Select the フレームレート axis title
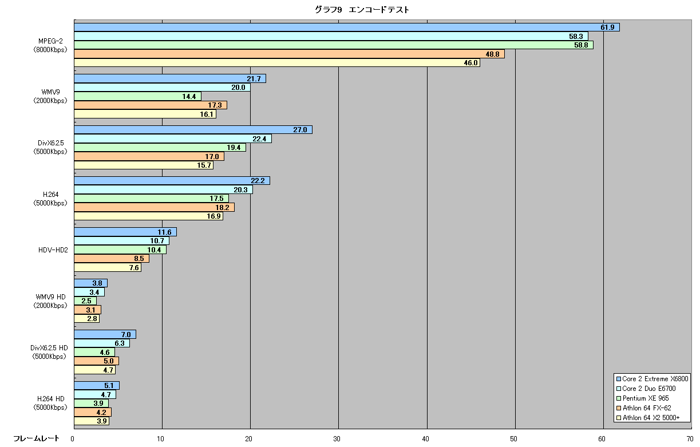The height and width of the screenshot is (447, 700). click(x=35, y=438)
